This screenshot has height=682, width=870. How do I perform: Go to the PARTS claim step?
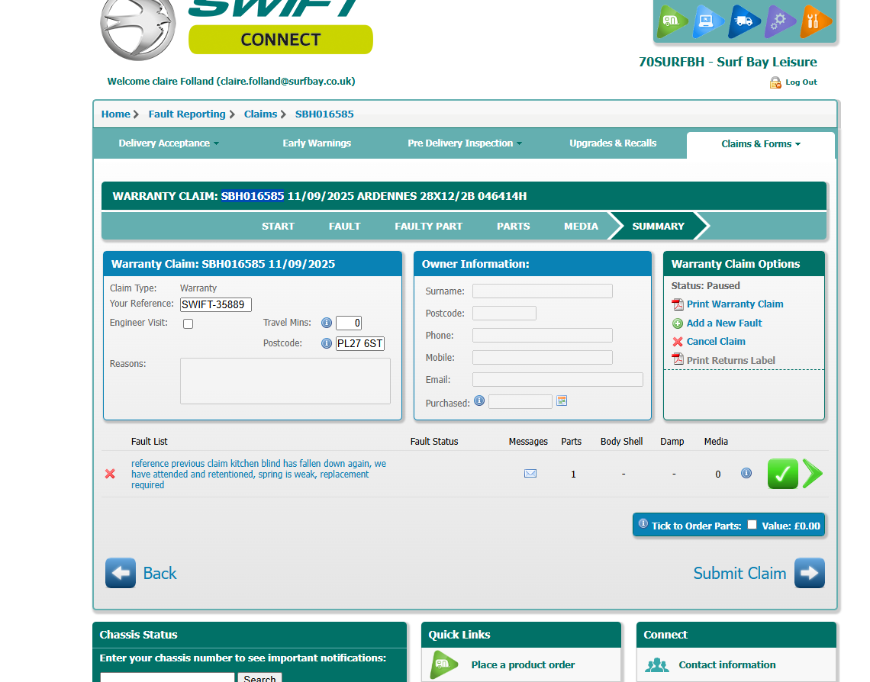[x=514, y=227]
